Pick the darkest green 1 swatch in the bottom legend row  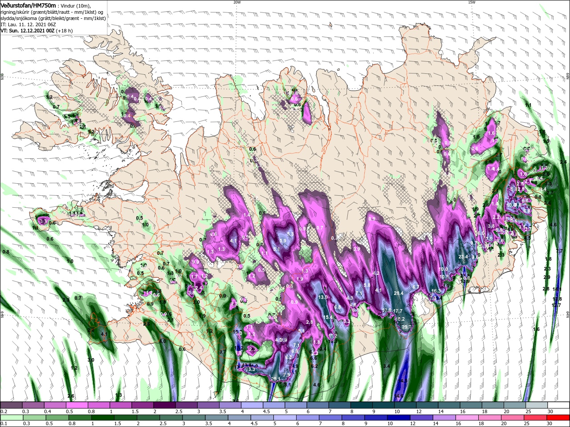click(102, 418)
